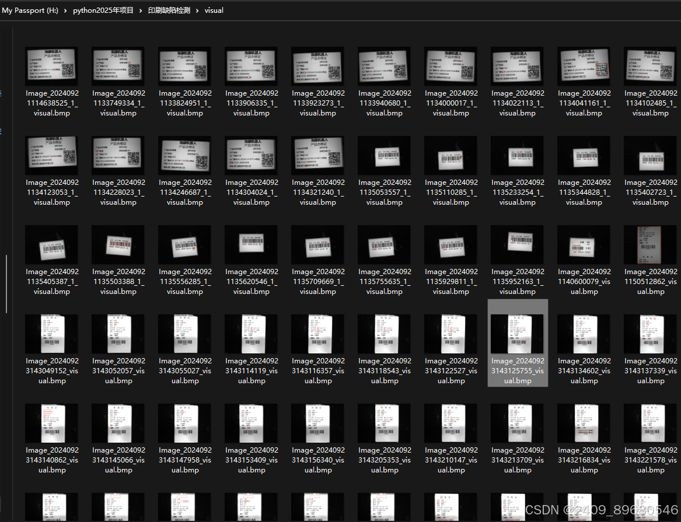681x522 pixels.
Task: Click filename Image_20240923143114119_visual.bmp
Action: pyautogui.click(x=252, y=371)
